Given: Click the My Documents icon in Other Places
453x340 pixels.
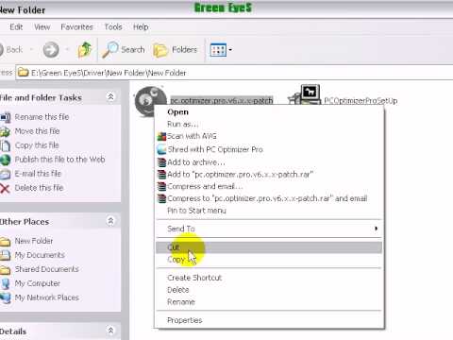Looking at the screenshot, I should (x=5, y=255).
